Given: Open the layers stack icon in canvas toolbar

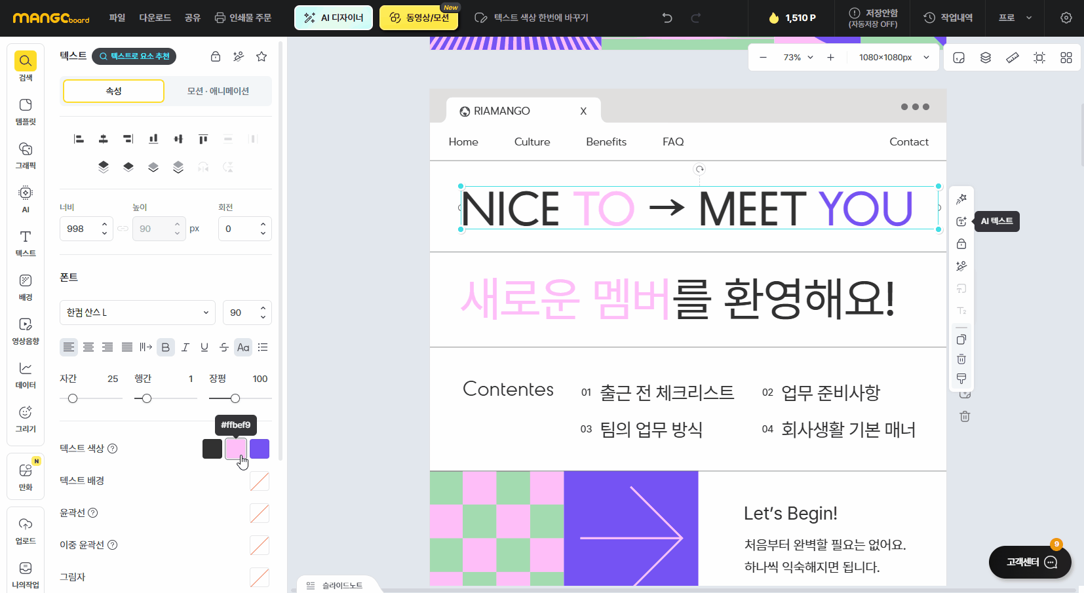Looking at the screenshot, I should (985, 58).
